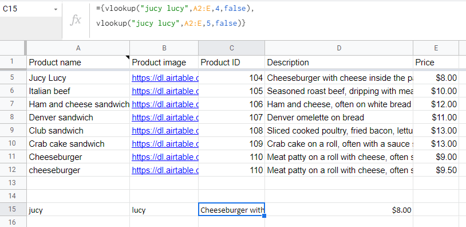466x227 pixels.
Task: Select row 12 header
Action: (12, 170)
